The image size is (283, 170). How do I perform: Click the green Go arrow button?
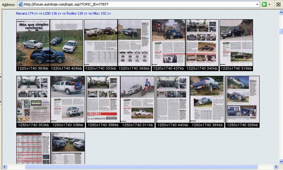click(264, 4)
